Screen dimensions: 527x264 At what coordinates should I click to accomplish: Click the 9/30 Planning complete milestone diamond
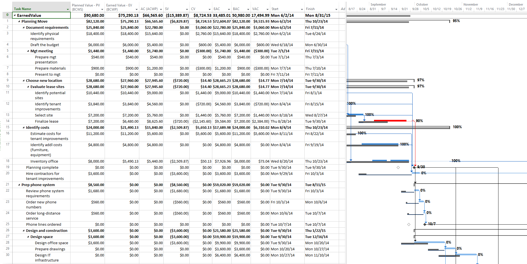click(414, 167)
